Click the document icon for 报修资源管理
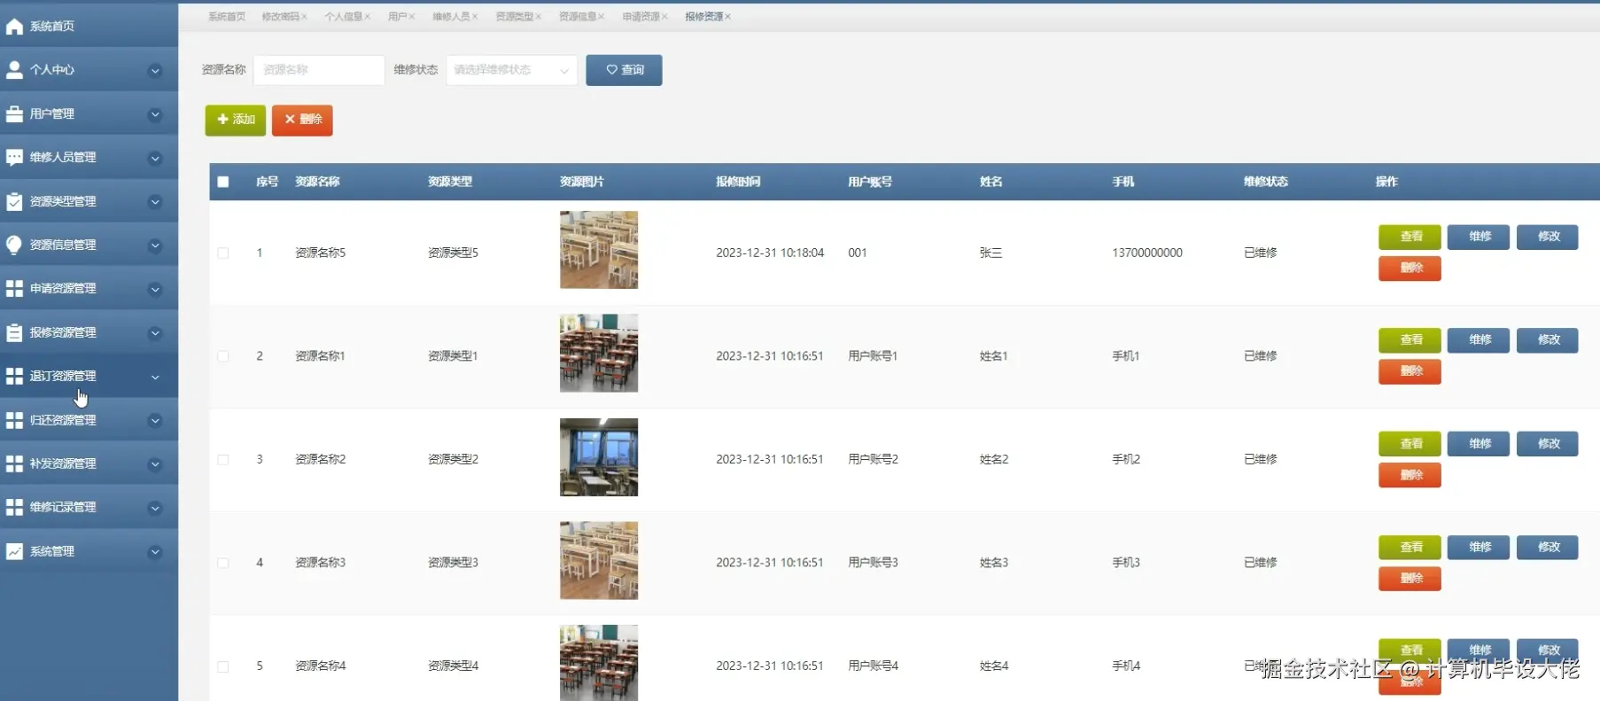 [14, 332]
